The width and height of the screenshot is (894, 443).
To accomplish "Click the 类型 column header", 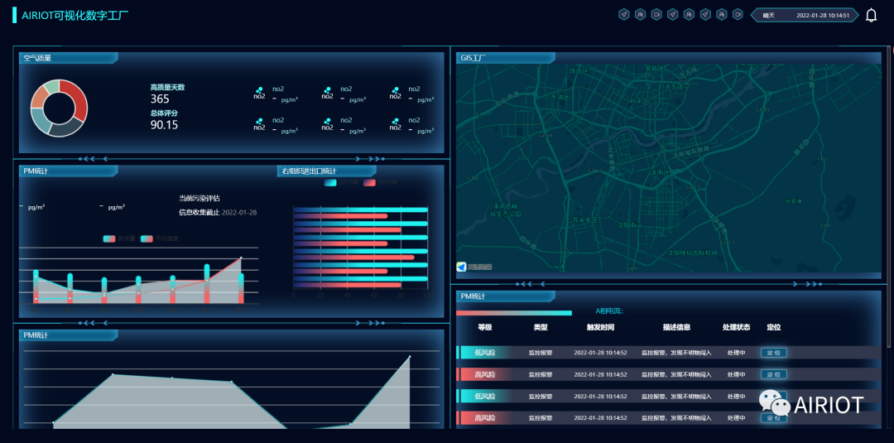I will click(x=540, y=327).
